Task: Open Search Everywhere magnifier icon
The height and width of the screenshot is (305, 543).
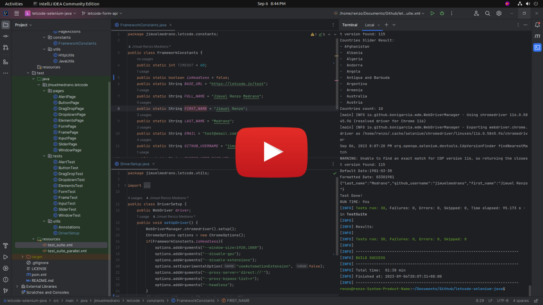Action: click(x=487, y=14)
